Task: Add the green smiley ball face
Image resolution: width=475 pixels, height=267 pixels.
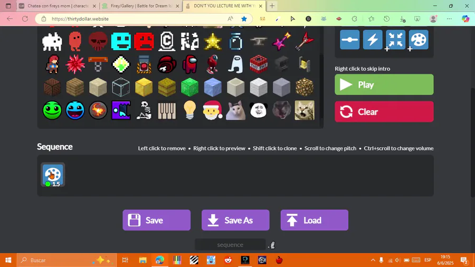Action: point(52,110)
